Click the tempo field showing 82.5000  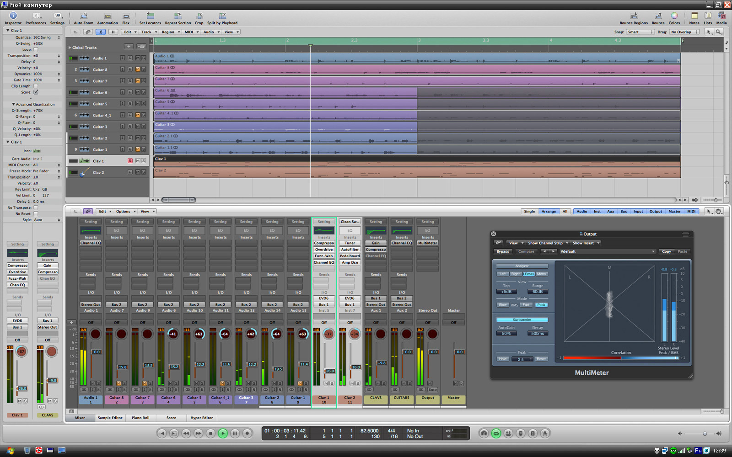coord(370,430)
